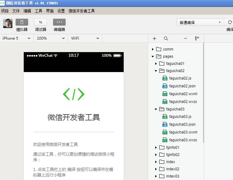Expand the index03 folder arrow

click(x=156, y=176)
